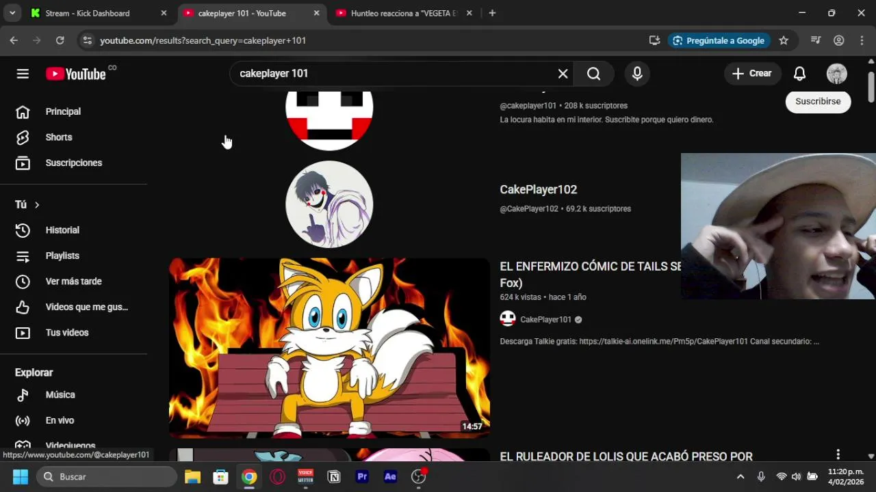876x492 pixels.
Task: Open the CakePlayer102 channel title
Action: [x=539, y=189]
